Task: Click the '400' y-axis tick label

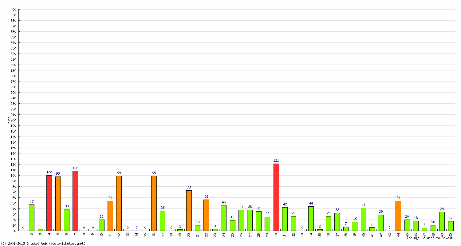Action: click(x=13, y=10)
